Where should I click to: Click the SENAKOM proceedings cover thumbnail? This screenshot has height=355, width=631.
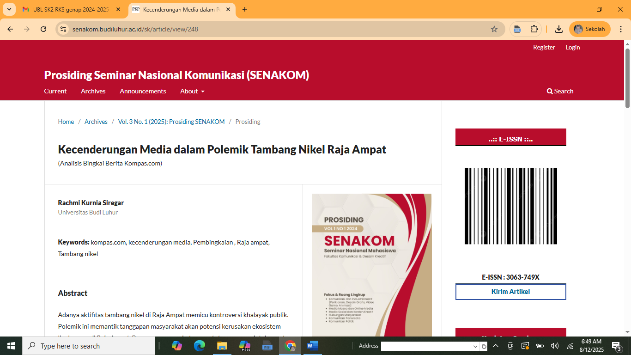coord(372,265)
